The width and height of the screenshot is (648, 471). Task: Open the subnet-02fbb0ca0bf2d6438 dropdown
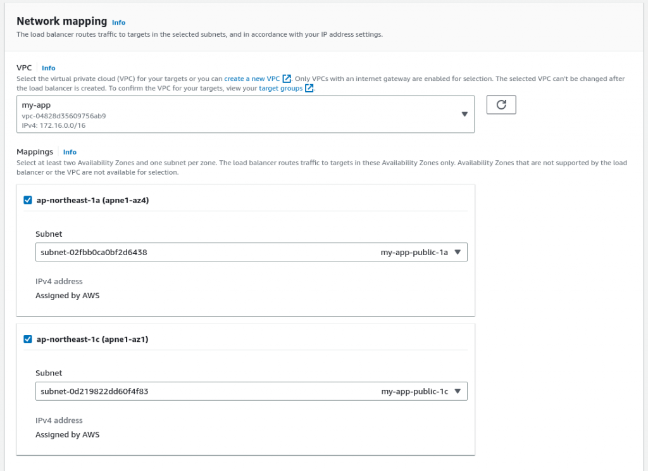click(251, 253)
